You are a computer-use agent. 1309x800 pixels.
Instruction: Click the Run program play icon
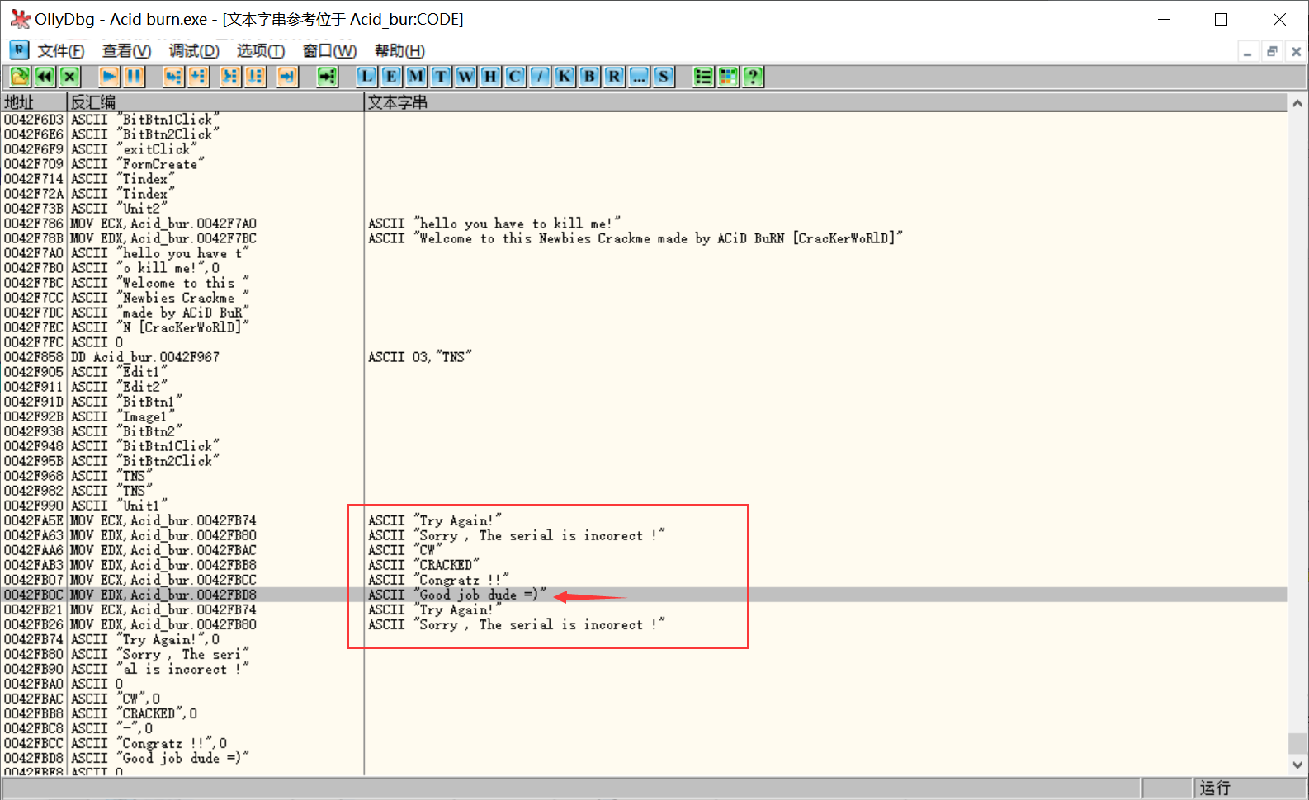pyautogui.click(x=109, y=77)
